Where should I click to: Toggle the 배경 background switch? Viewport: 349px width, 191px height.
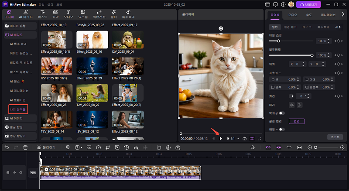282,129
